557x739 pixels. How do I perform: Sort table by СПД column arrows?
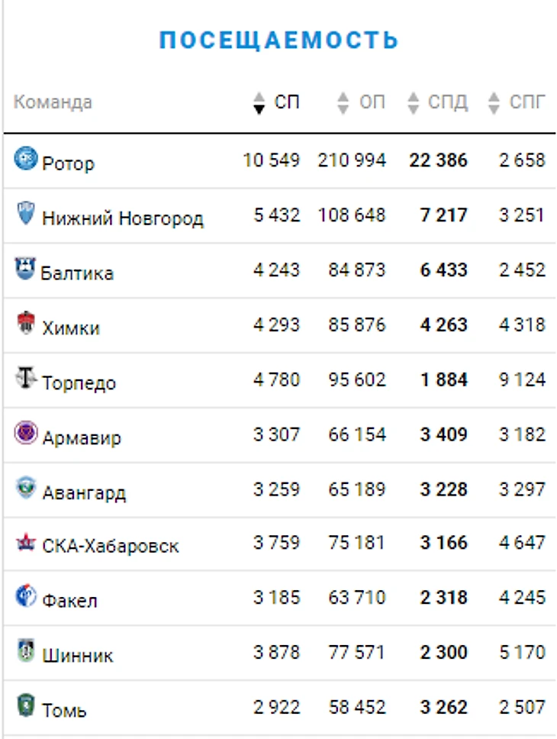click(x=413, y=103)
